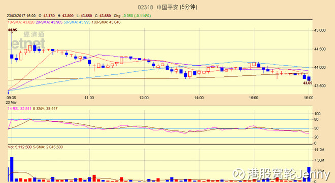Viewport: 335px width, 183px height.
Task: Select the open price 'O: 43.750'
Action: [47, 16]
